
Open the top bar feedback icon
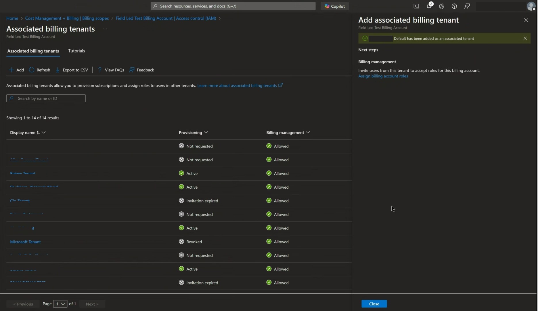pos(467,6)
